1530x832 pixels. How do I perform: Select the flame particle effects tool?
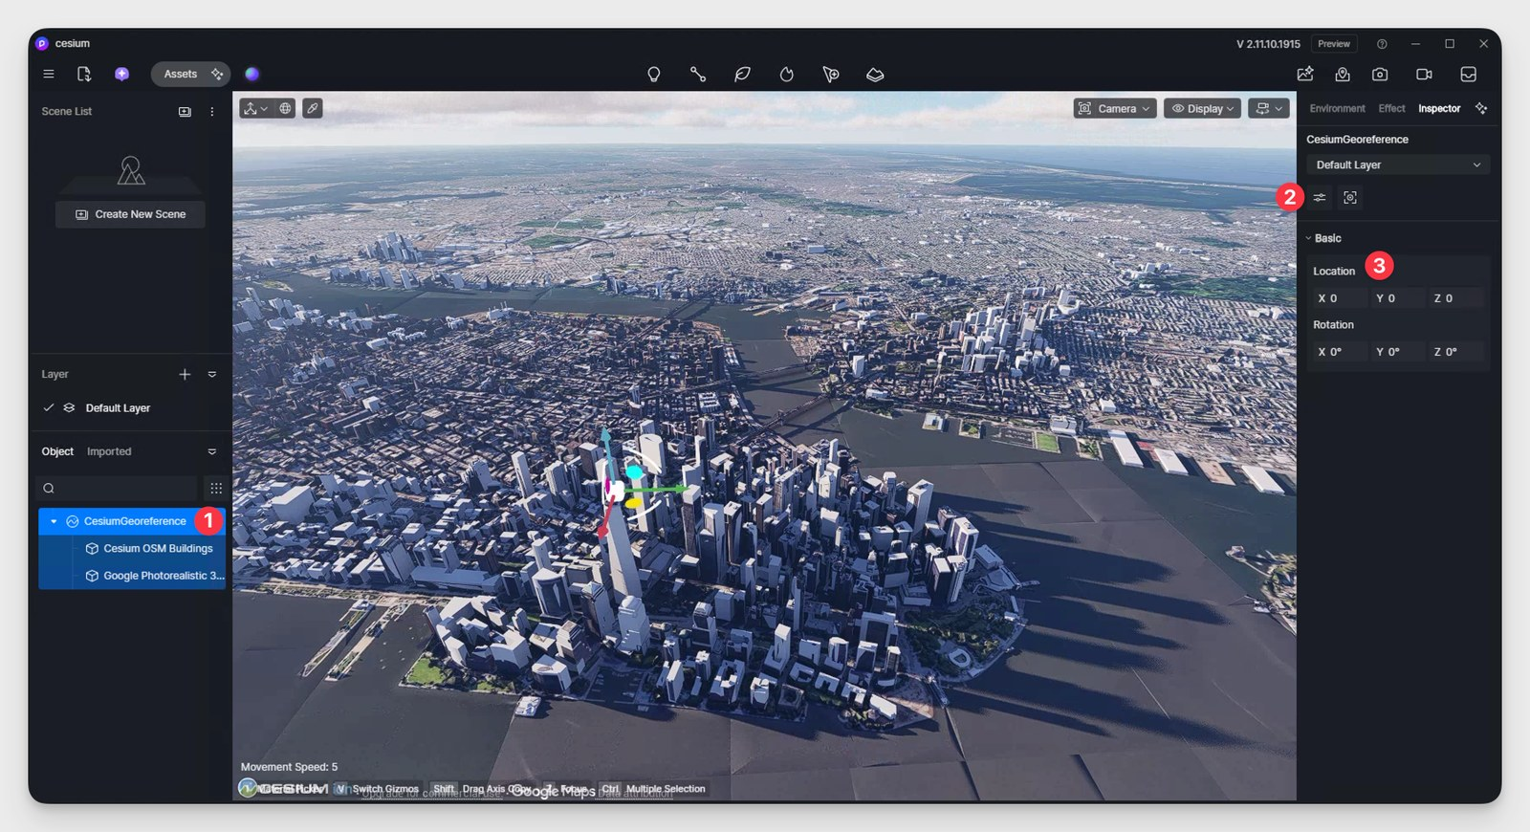(786, 74)
